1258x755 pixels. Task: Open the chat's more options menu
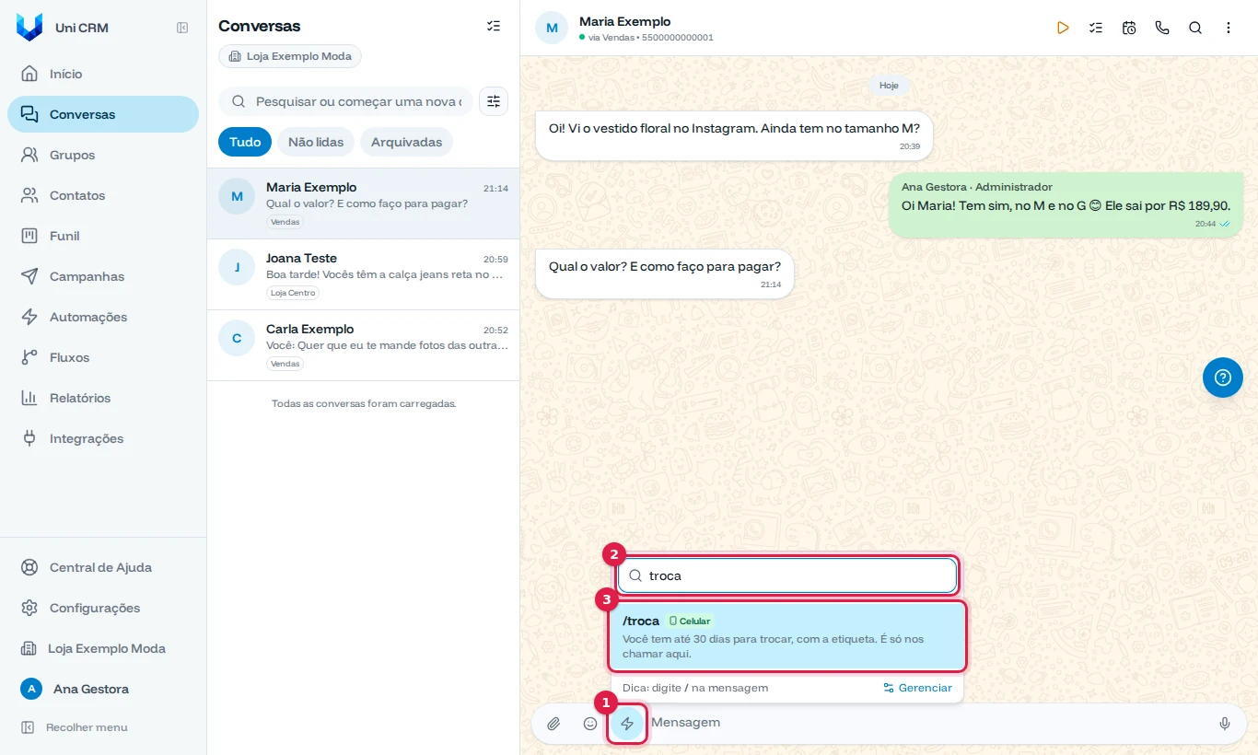tap(1229, 28)
